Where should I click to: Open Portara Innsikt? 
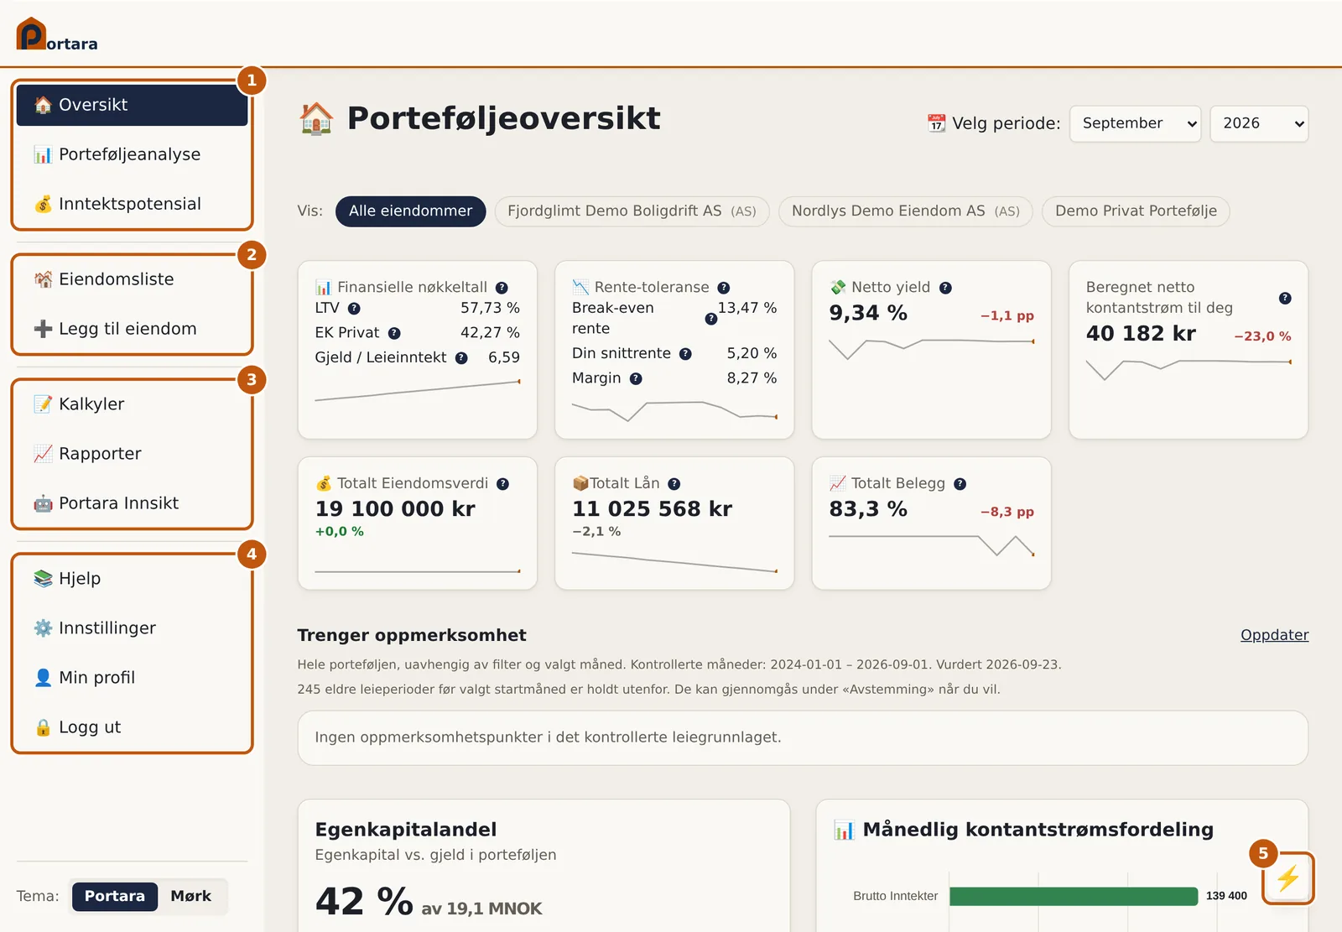(x=132, y=503)
